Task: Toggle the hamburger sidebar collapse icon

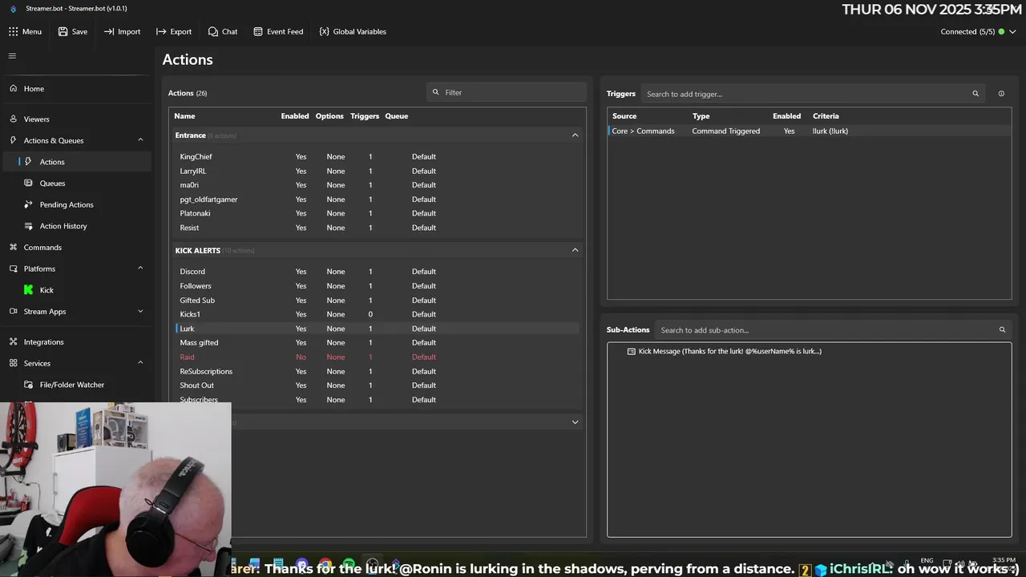Action: 12,55
